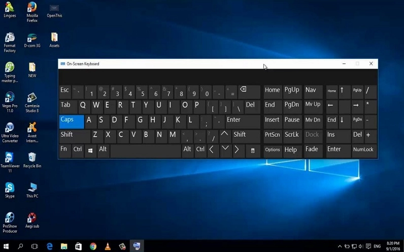Click the Esc key

tap(65, 92)
